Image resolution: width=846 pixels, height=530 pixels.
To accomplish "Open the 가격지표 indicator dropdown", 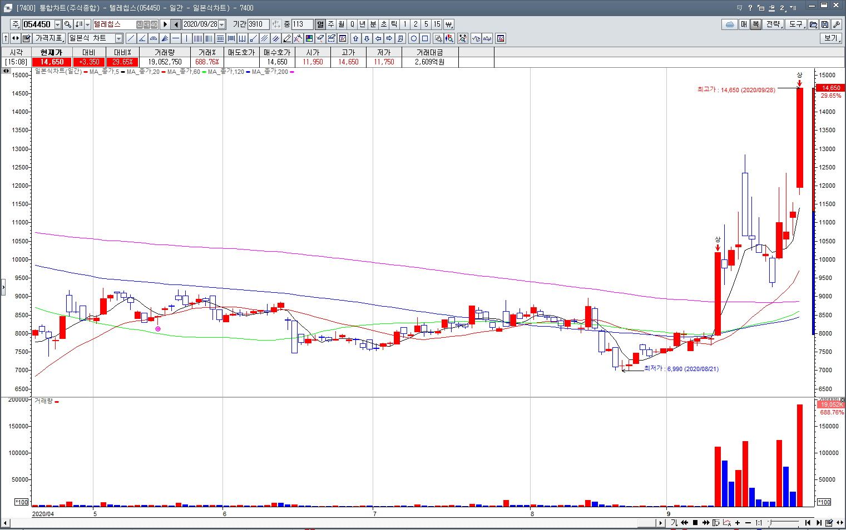I will pos(50,38).
